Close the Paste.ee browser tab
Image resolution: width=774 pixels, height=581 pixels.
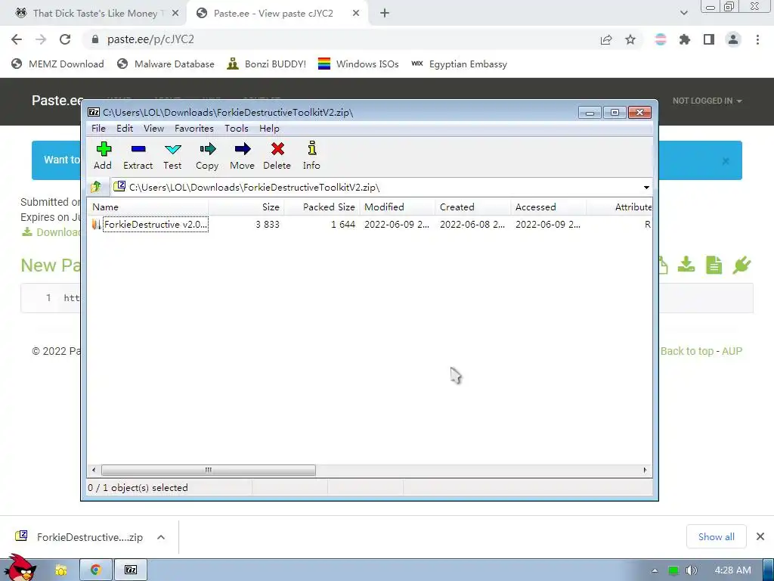pyautogui.click(x=356, y=14)
